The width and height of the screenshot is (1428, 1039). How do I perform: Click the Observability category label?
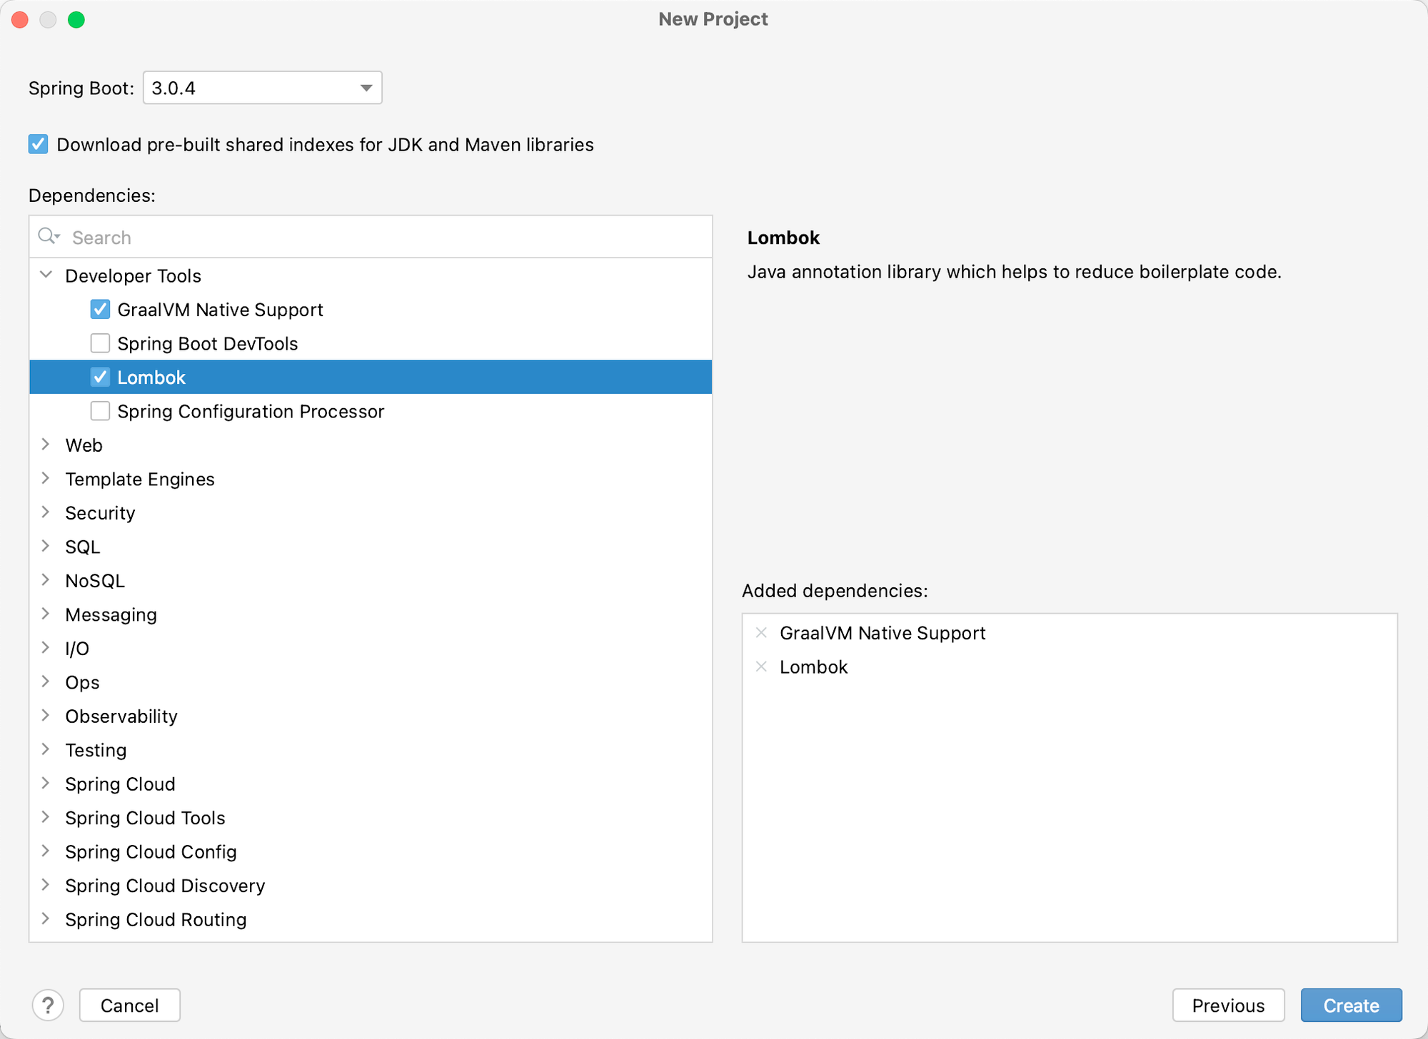(x=121, y=716)
